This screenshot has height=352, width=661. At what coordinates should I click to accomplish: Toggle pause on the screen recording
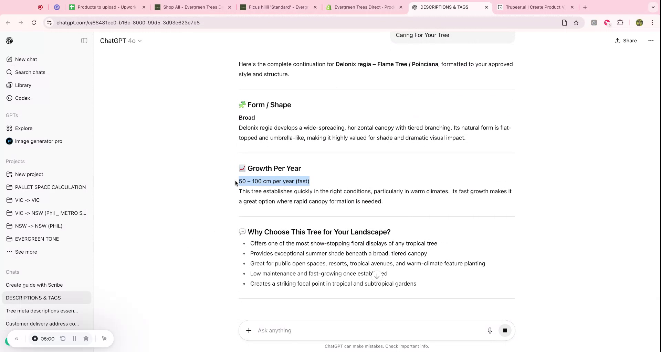point(74,339)
